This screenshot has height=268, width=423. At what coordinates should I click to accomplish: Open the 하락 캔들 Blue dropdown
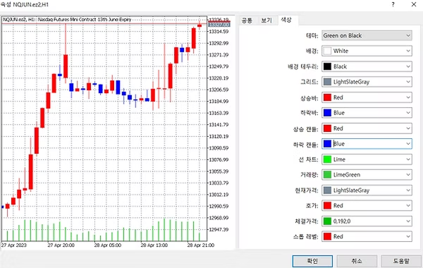pos(367,144)
